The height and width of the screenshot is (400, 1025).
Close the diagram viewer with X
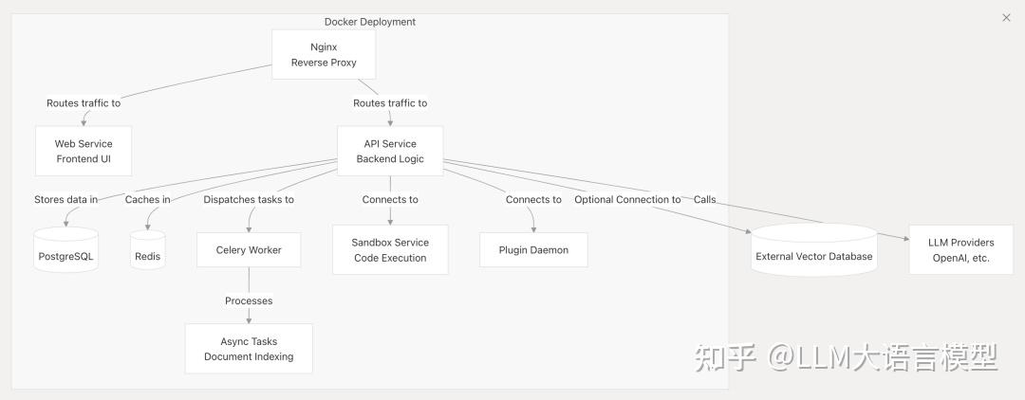[1007, 17]
